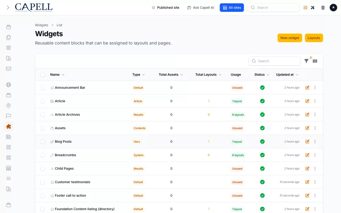Open the flag icon in sidebar
Viewport: 341px width, 213px height.
pos(9,116)
